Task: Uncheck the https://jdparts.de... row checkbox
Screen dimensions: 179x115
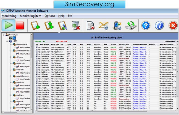Action: pyautogui.click(x=36, y=101)
